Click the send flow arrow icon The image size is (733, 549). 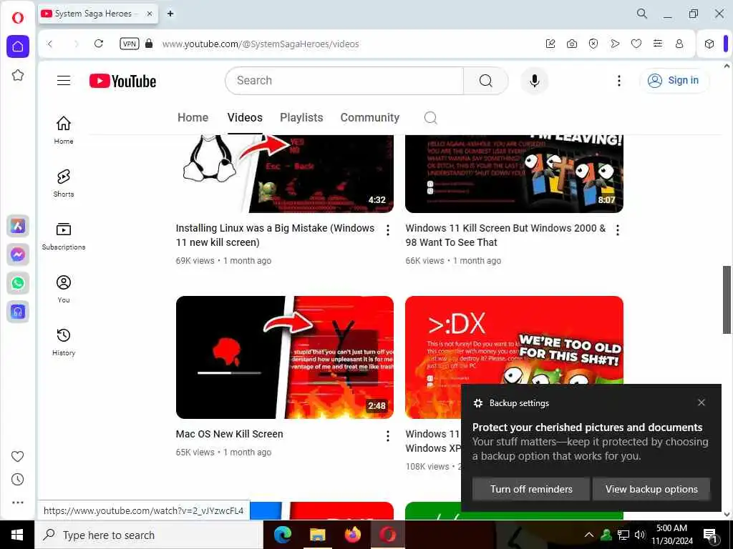[x=615, y=44]
